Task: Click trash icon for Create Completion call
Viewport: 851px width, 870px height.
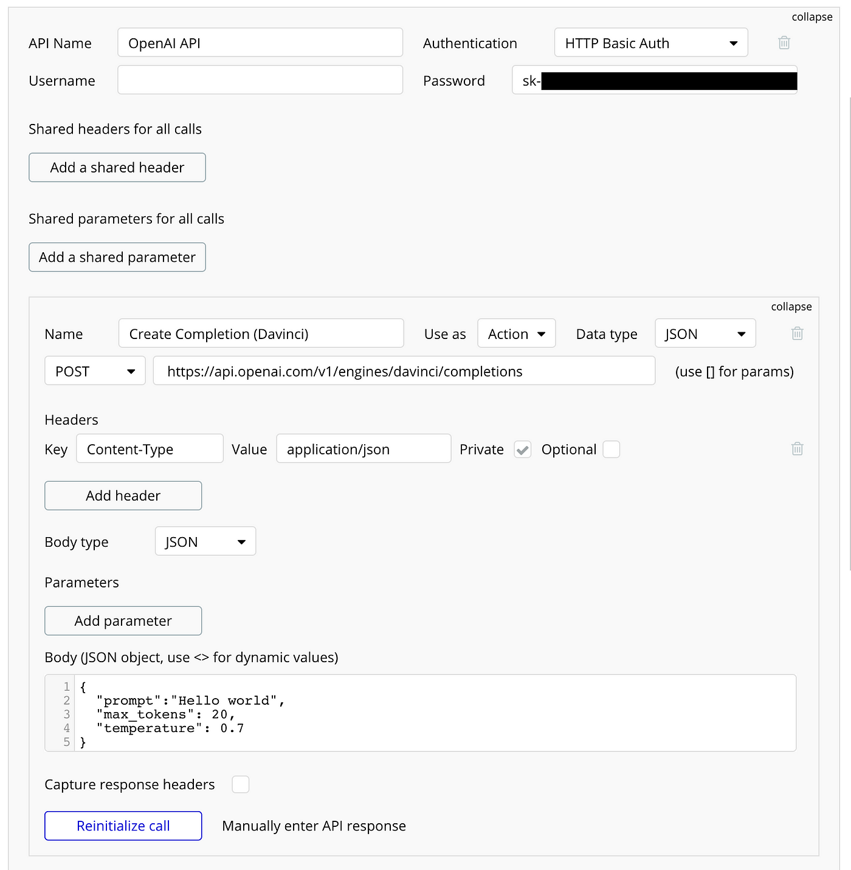Action: coord(798,333)
